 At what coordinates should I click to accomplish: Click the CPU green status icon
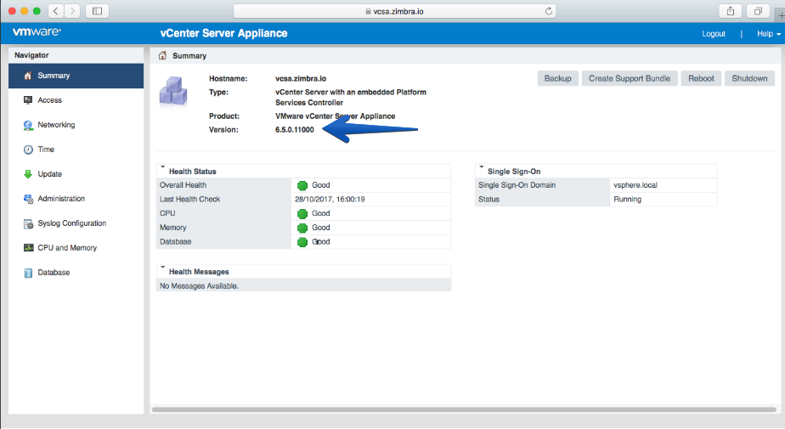coord(302,214)
